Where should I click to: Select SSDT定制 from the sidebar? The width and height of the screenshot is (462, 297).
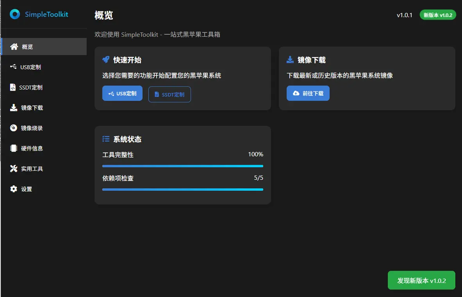click(x=44, y=87)
